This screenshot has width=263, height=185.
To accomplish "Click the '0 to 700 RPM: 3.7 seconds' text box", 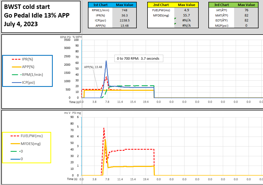I will coord(138,58).
